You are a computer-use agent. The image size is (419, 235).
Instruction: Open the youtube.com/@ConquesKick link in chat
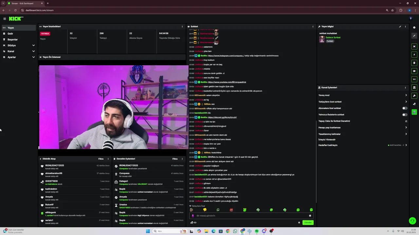tap(227, 82)
